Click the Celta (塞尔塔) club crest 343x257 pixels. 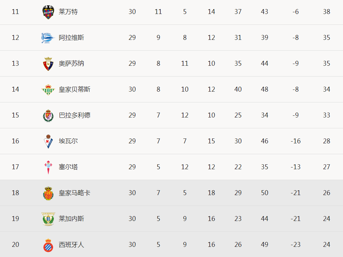click(x=48, y=167)
